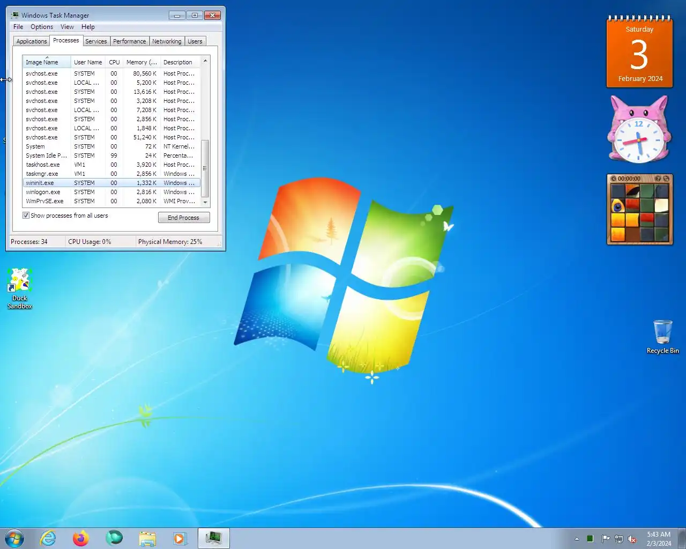Select the Recycle Bin desktop icon
This screenshot has width=686, height=549.
coord(663,337)
